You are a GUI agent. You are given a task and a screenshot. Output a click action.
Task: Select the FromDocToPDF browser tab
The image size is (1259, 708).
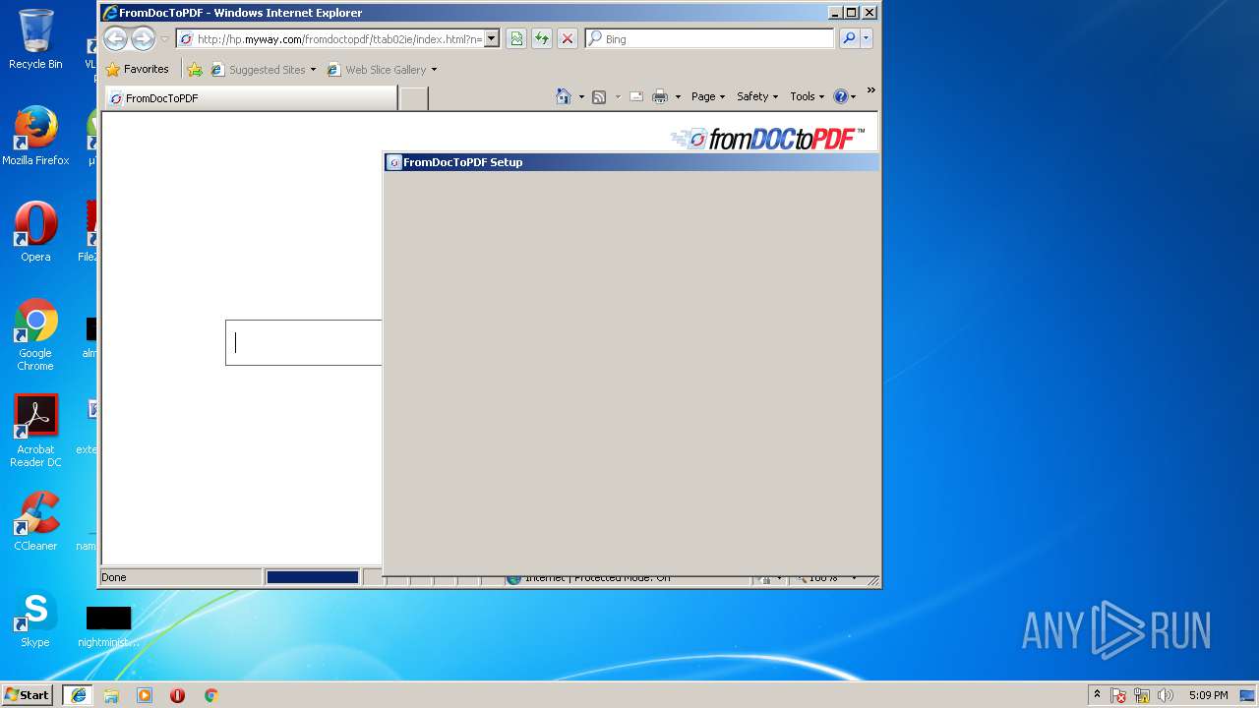click(x=251, y=98)
